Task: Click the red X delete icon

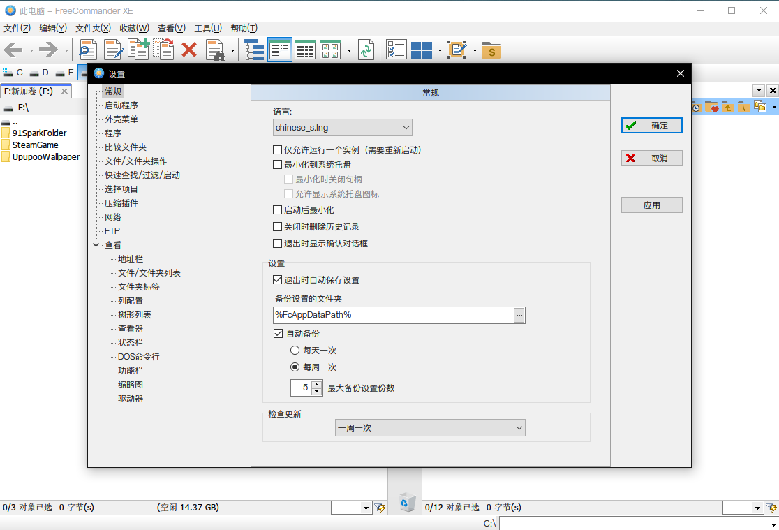Action: point(189,50)
